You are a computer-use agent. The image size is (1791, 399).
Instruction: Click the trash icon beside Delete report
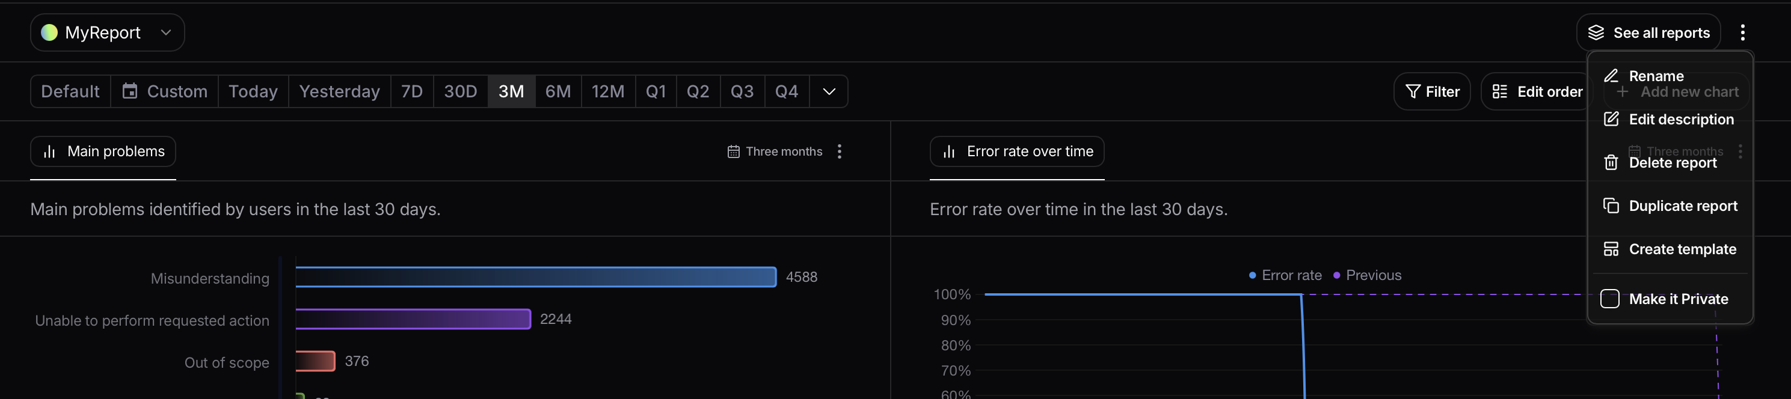coord(1611,163)
